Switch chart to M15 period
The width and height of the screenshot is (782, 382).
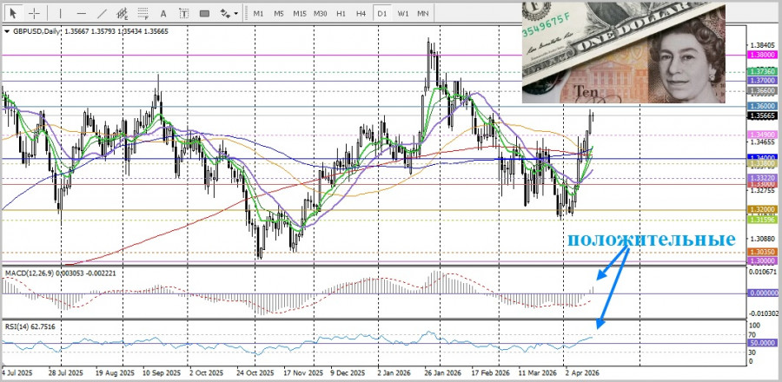click(299, 13)
